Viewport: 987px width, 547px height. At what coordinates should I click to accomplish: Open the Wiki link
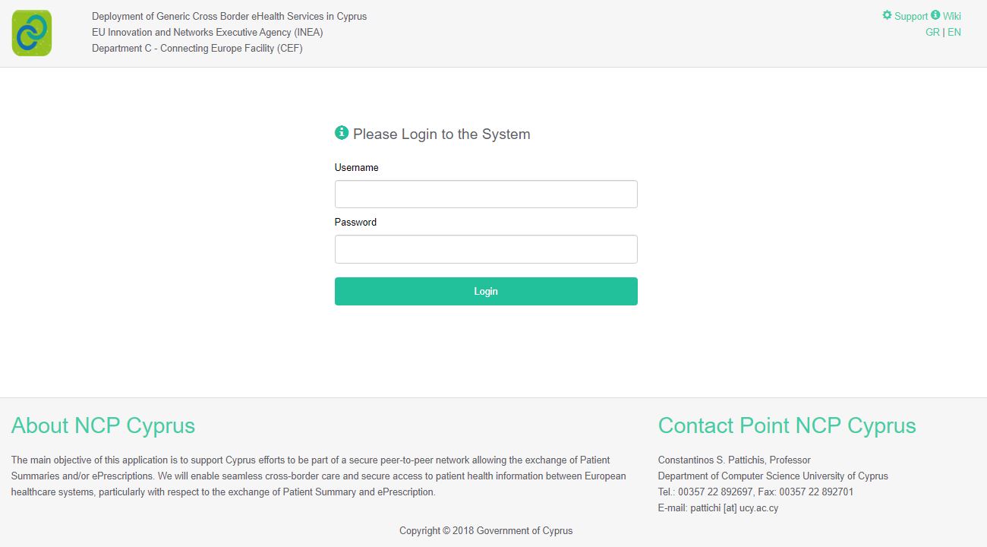[x=952, y=16]
